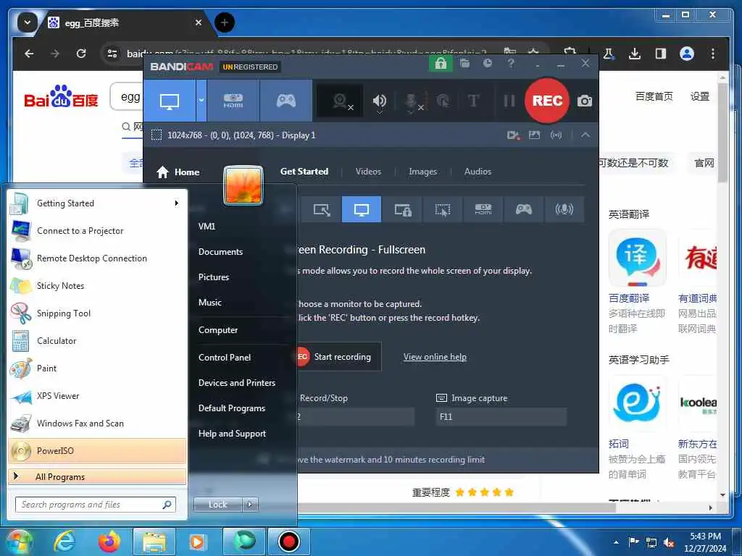
Task: Click the muted volume tray icon
Action: [x=669, y=542]
